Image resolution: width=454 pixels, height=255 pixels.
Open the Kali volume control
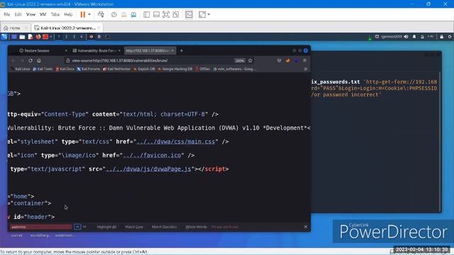click(406, 37)
